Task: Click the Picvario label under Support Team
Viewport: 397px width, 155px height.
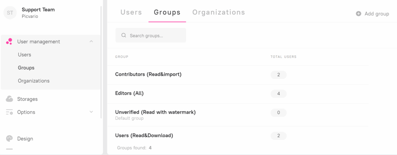Action: pyautogui.click(x=30, y=16)
